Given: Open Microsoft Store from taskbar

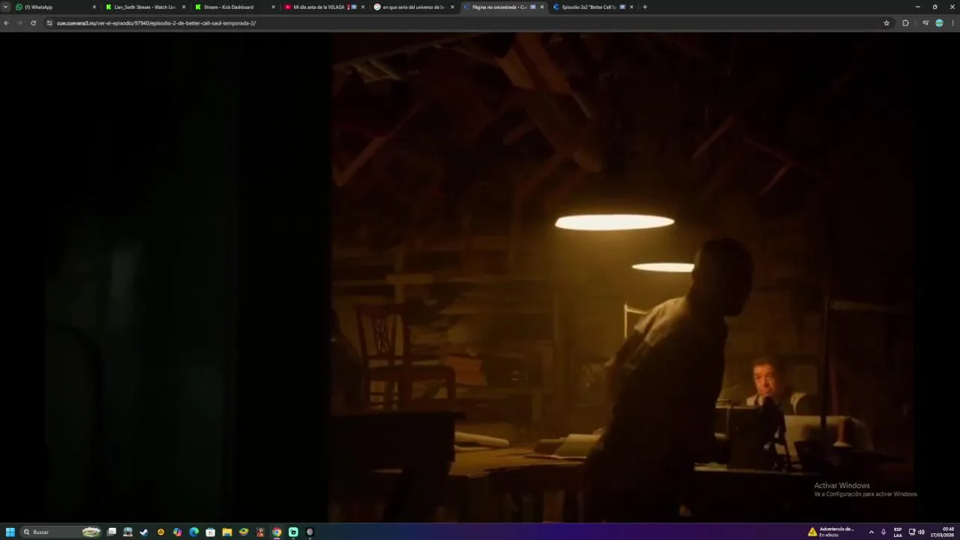Looking at the screenshot, I should [210, 532].
